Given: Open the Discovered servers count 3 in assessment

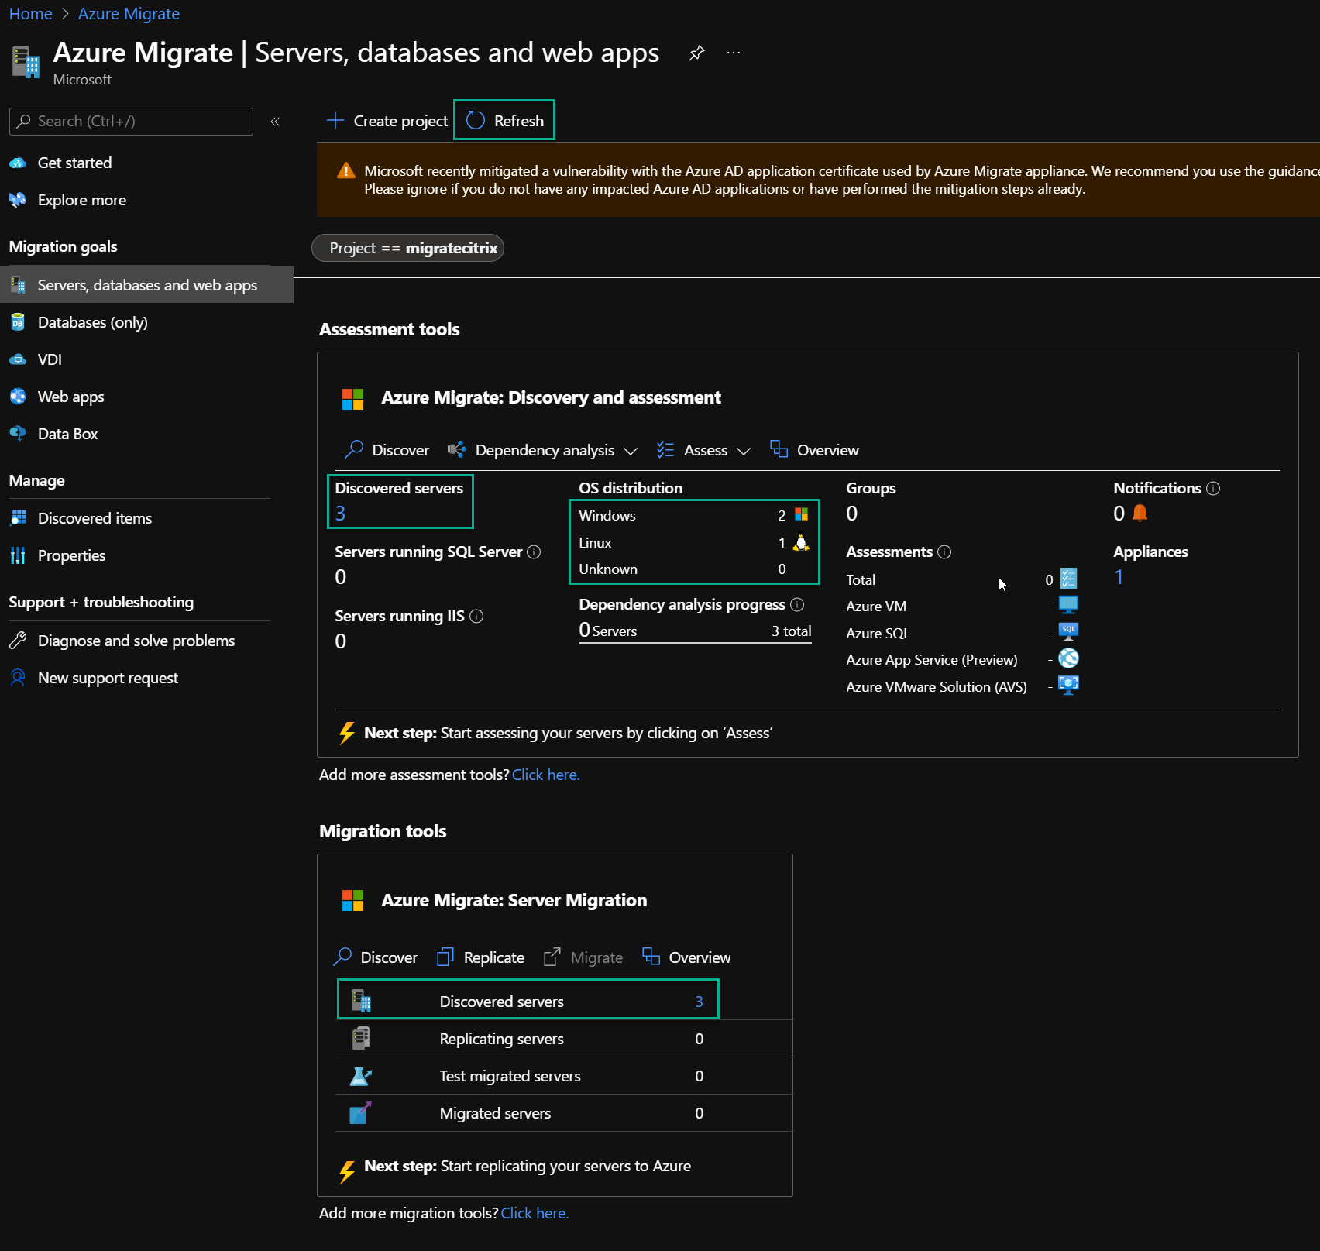Looking at the screenshot, I should pyautogui.click(x=340, y=513).
